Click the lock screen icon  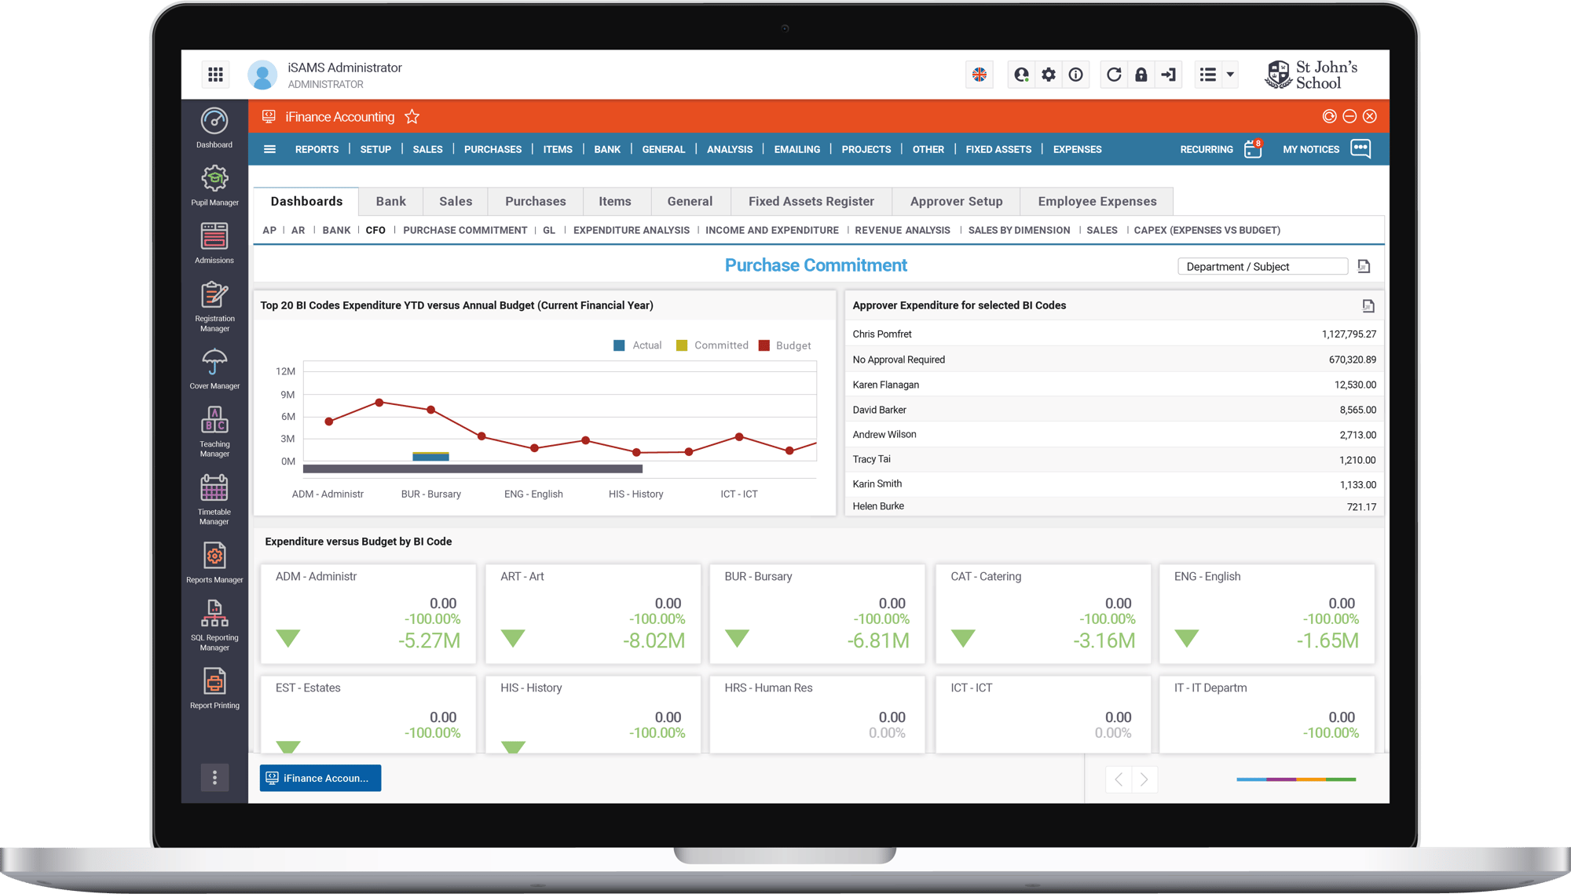pyautogui.click(x=1141, y=75)
